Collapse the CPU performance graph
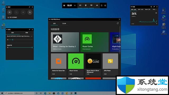This screenshot has height=95, width=169. (x=156, y=13)
